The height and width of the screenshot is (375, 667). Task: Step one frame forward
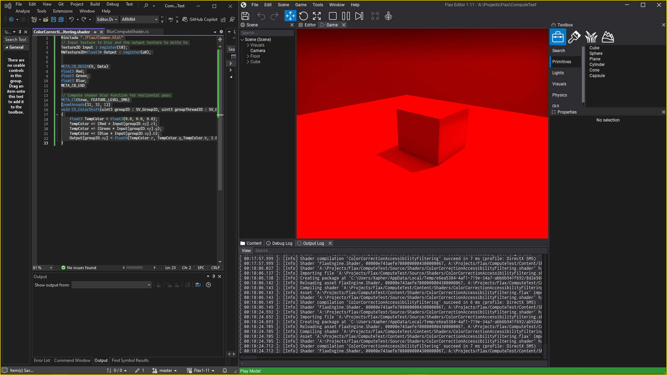(359, 16)
